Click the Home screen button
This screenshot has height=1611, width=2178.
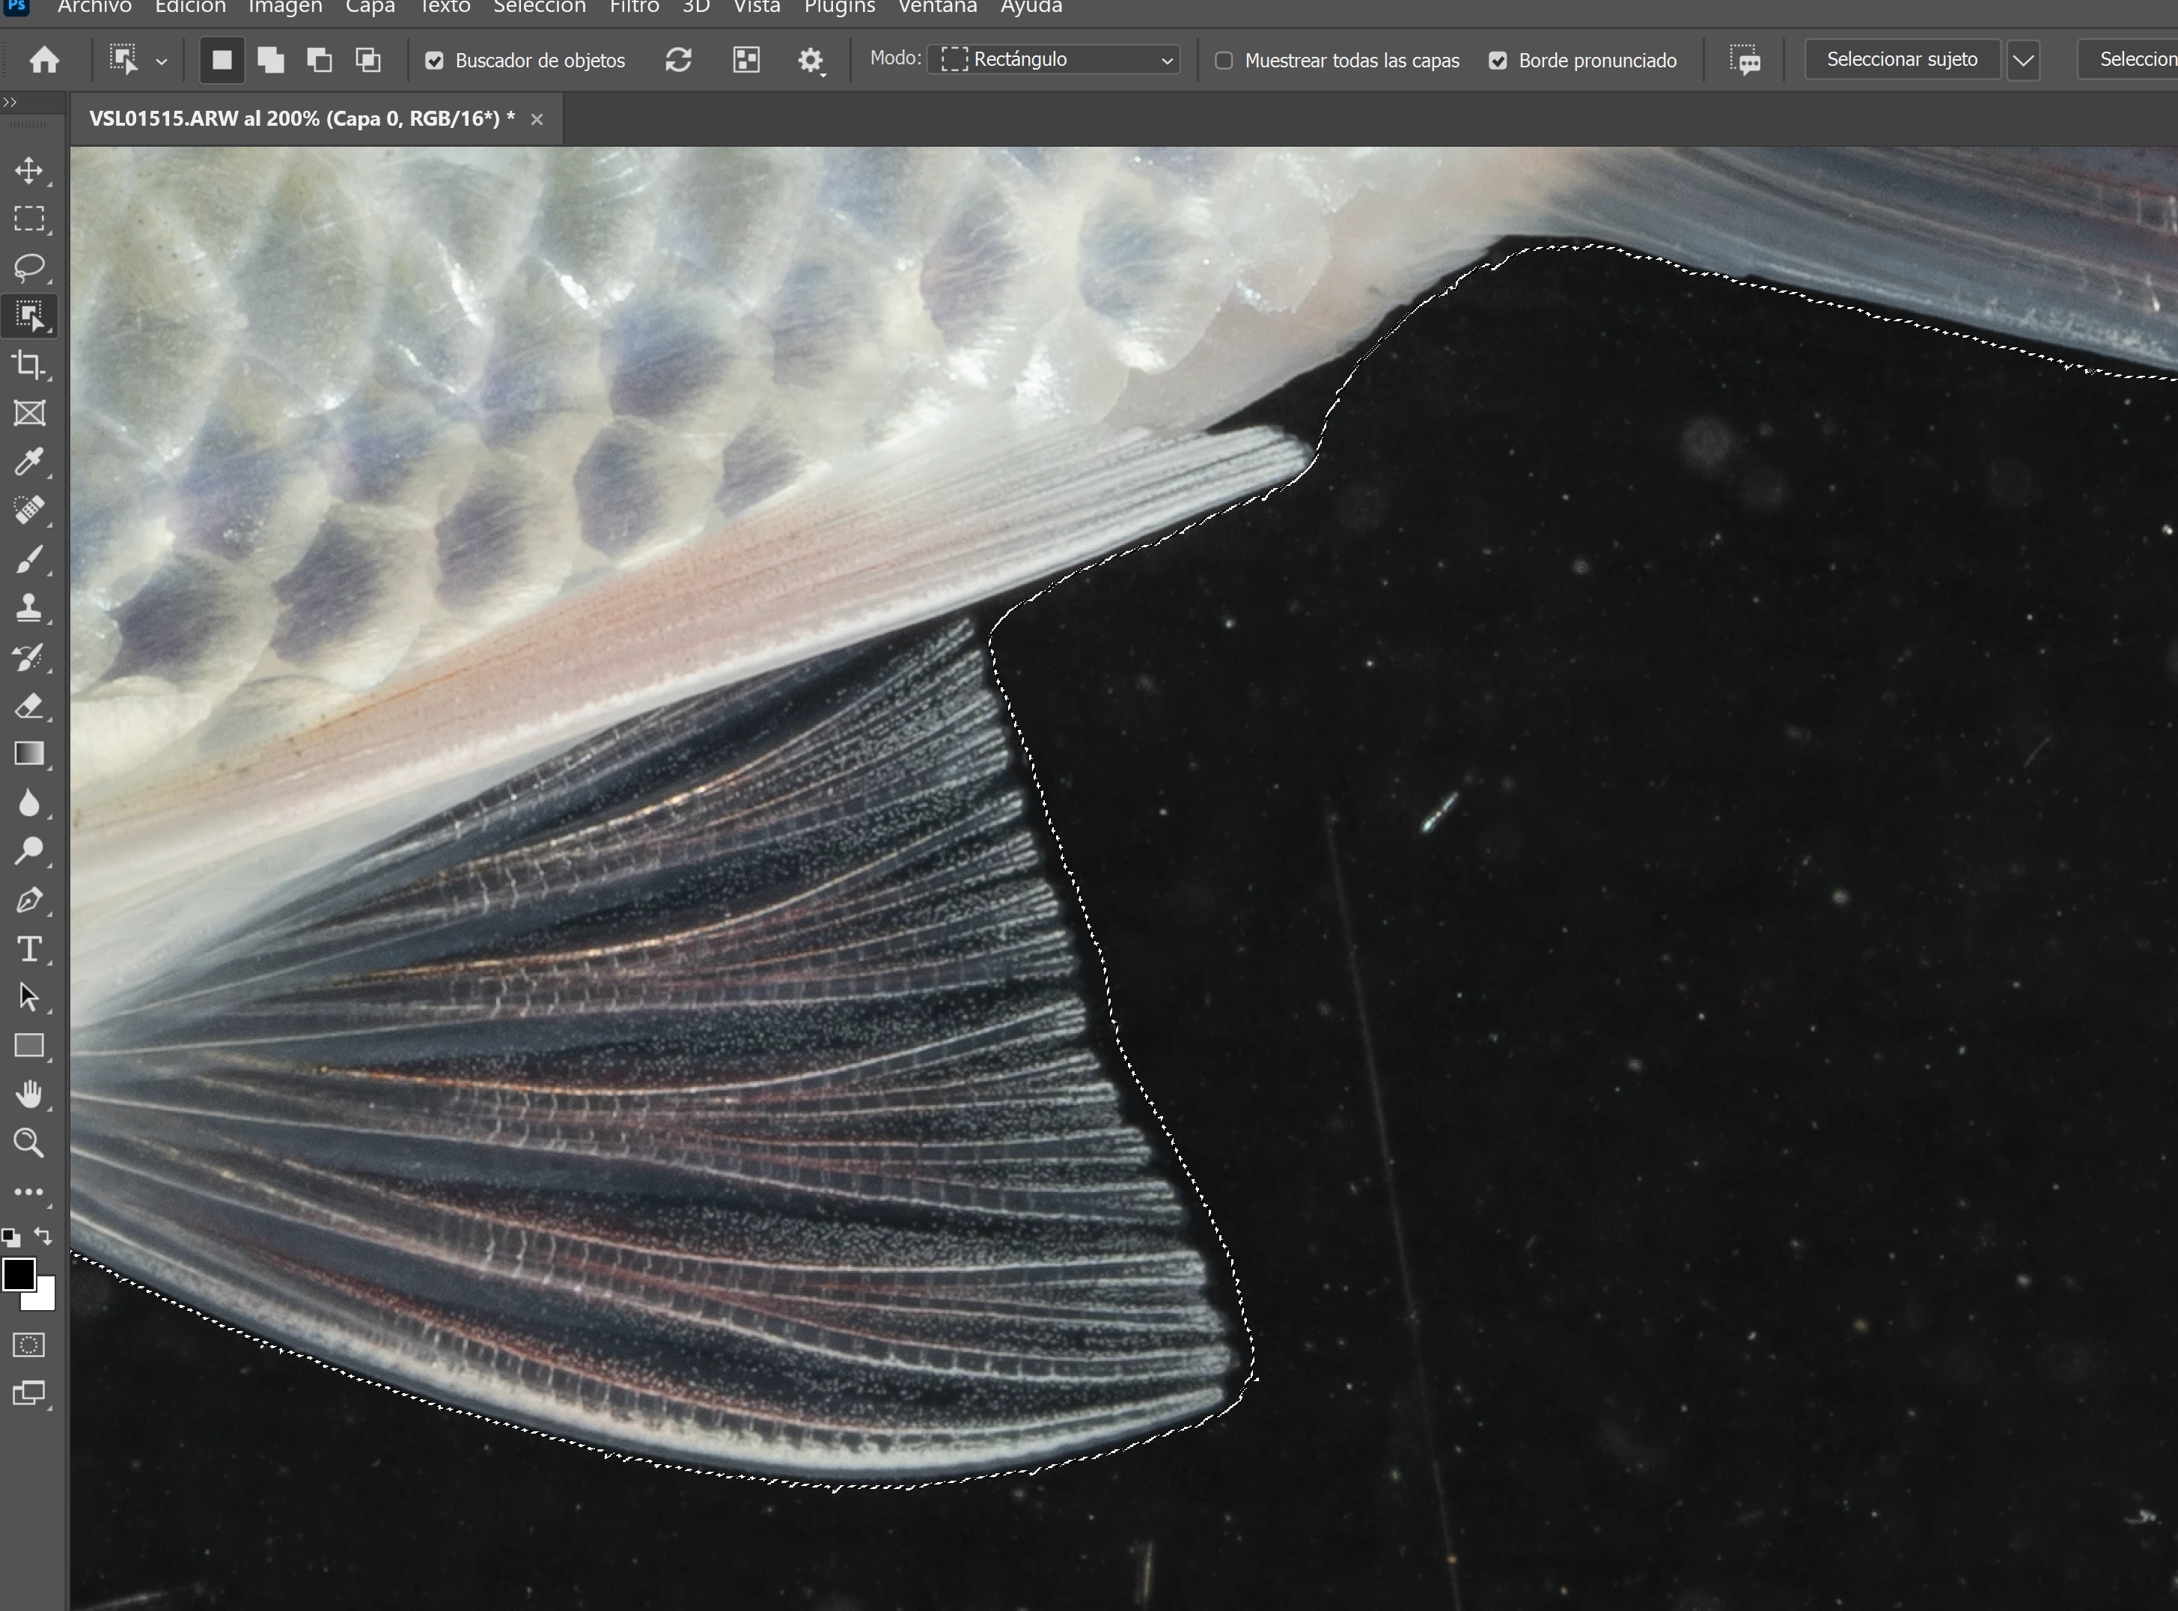pos(44,61)
